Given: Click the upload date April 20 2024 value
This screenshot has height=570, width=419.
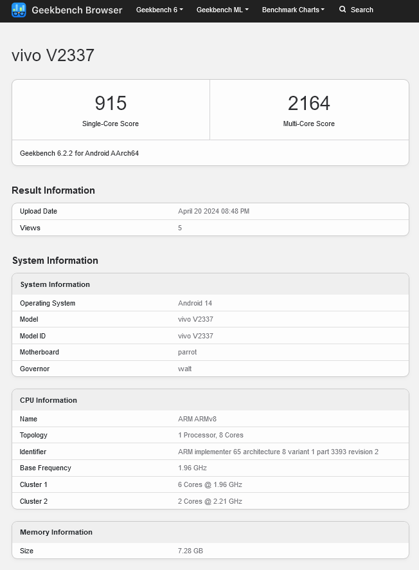Looking at the screenshot, I should [x=213, y=211].
